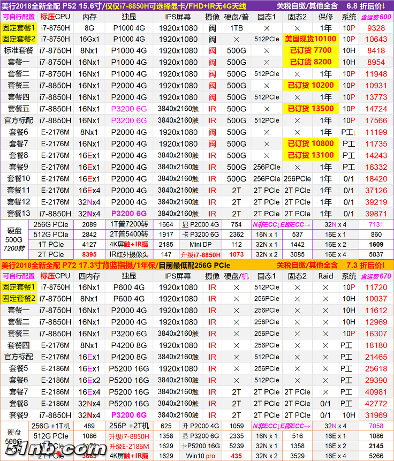Select the yellow 美国现货10100 cell

[310, 39]
